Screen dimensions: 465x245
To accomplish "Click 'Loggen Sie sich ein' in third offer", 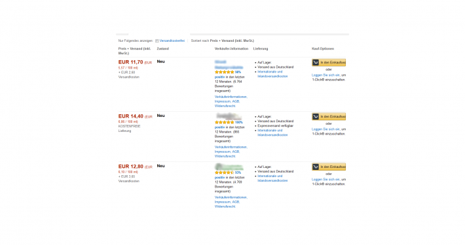I will 325,180.
